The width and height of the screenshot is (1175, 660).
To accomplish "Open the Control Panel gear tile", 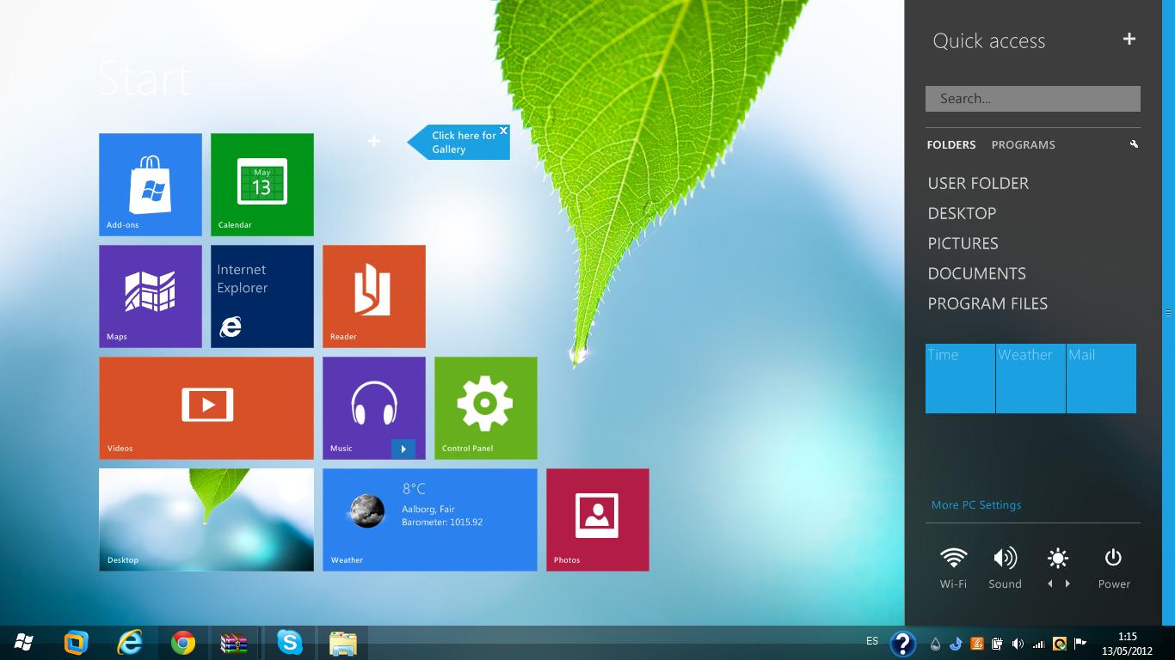I will pyautogui.click(x=485, y=407).
